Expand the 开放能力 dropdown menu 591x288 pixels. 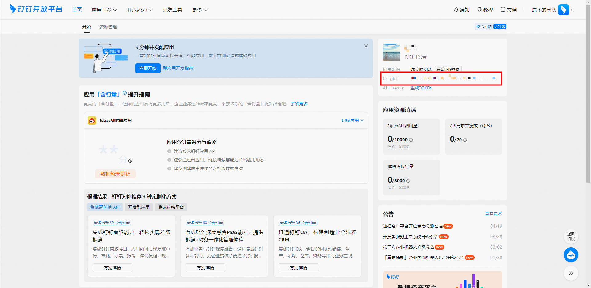(x=140, y=10)
